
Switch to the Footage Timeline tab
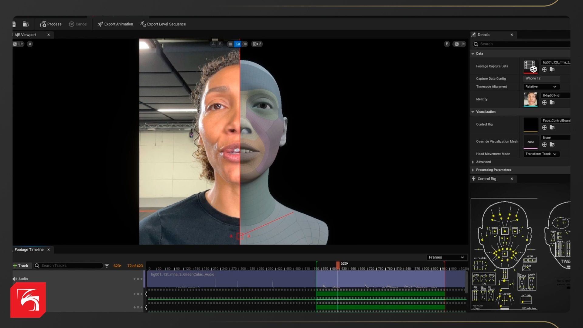coord(29,250)
